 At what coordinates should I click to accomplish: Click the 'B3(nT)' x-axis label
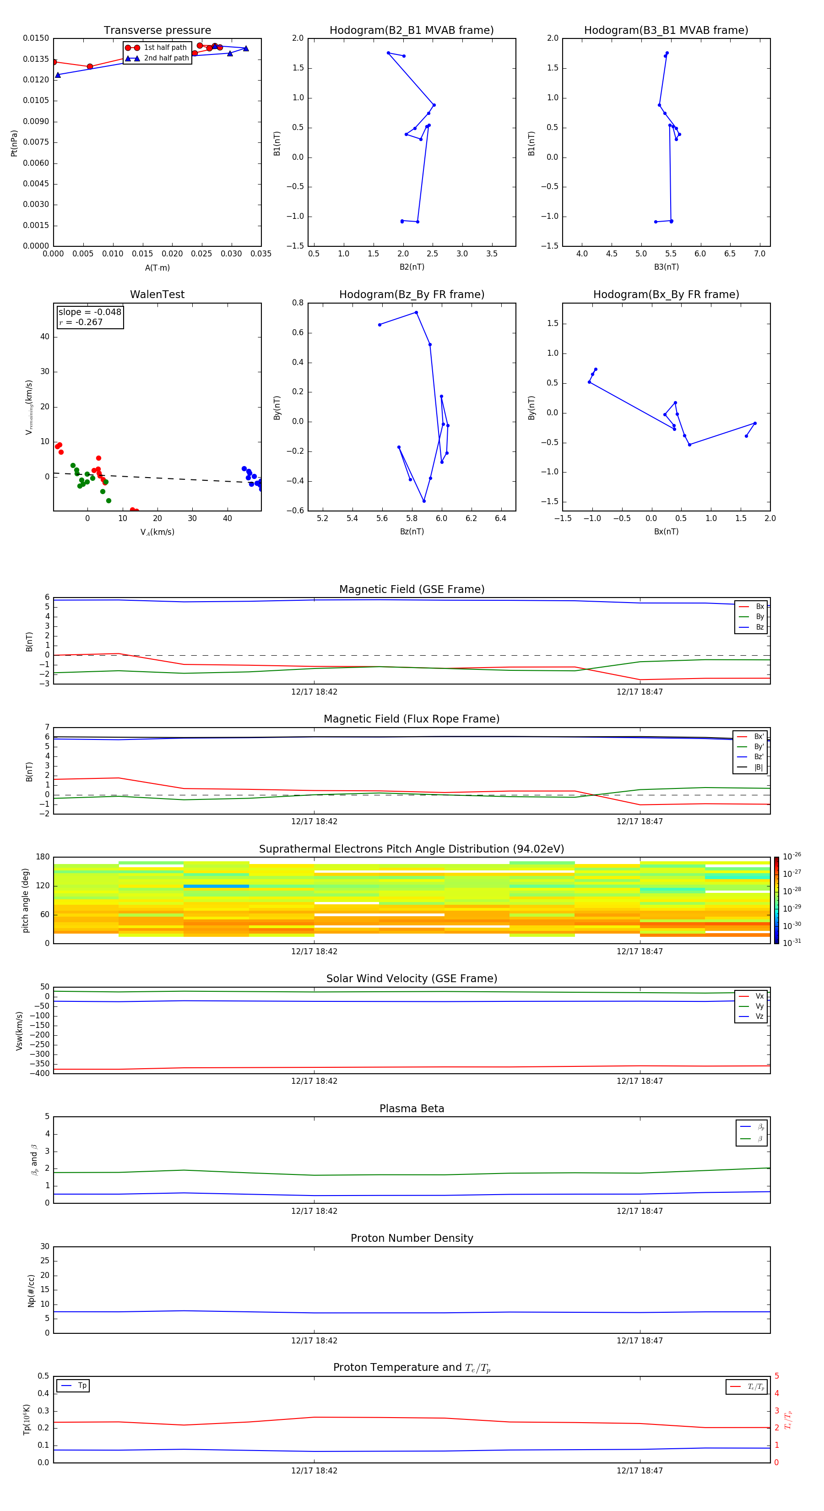tap(666, 267)
